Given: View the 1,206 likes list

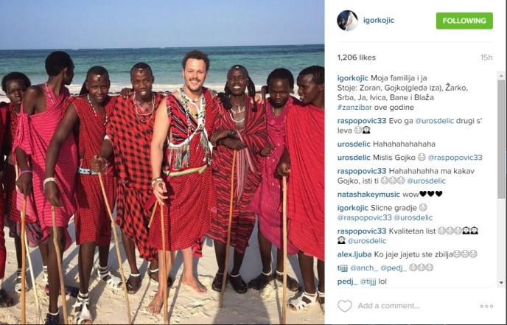Looking at the screenshot, I should [x=357, y=57].
